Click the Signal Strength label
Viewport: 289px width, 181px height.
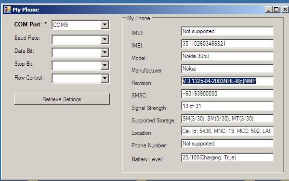point(149,108)
